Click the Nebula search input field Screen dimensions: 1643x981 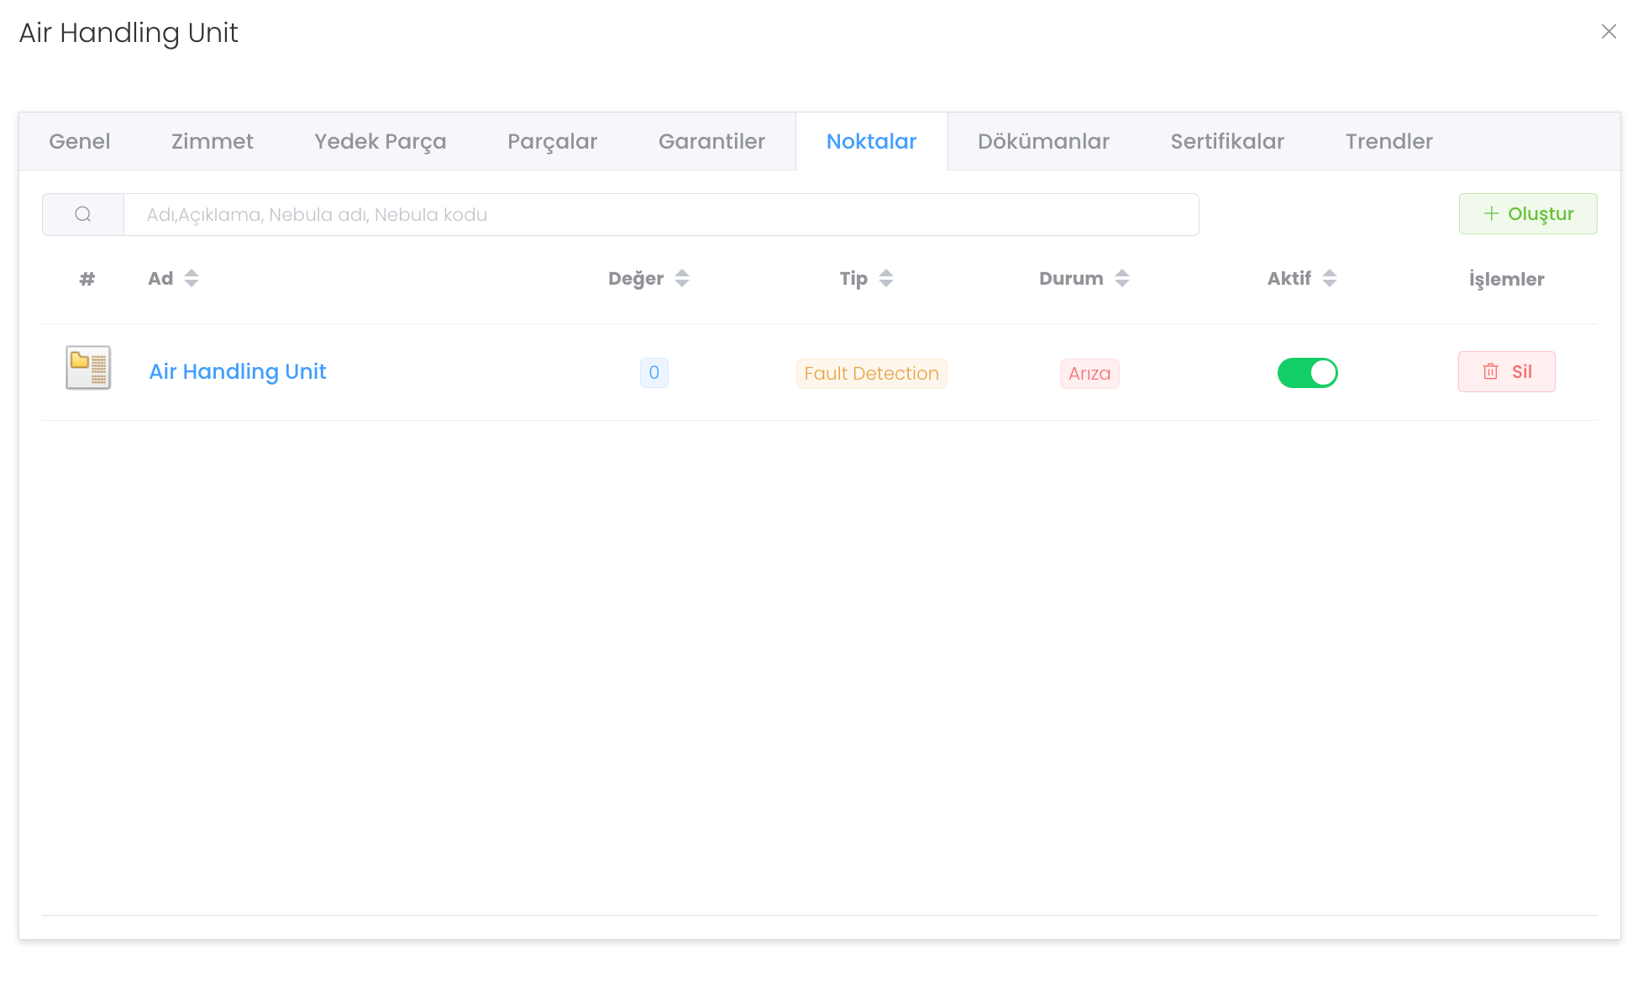coord(660,214)
